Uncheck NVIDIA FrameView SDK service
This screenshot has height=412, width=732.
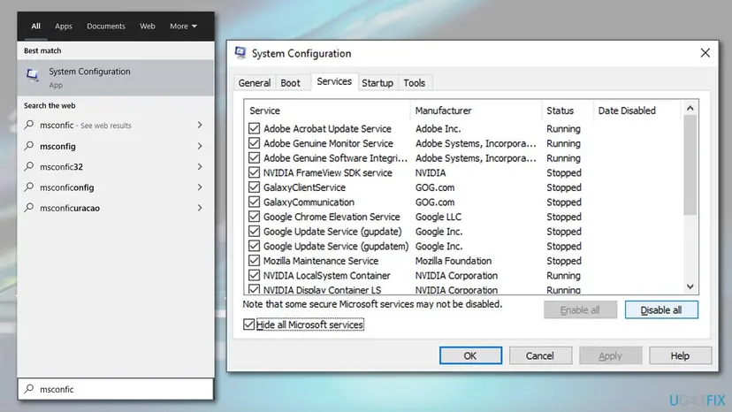pyautogui.click(x=254, y=172)
